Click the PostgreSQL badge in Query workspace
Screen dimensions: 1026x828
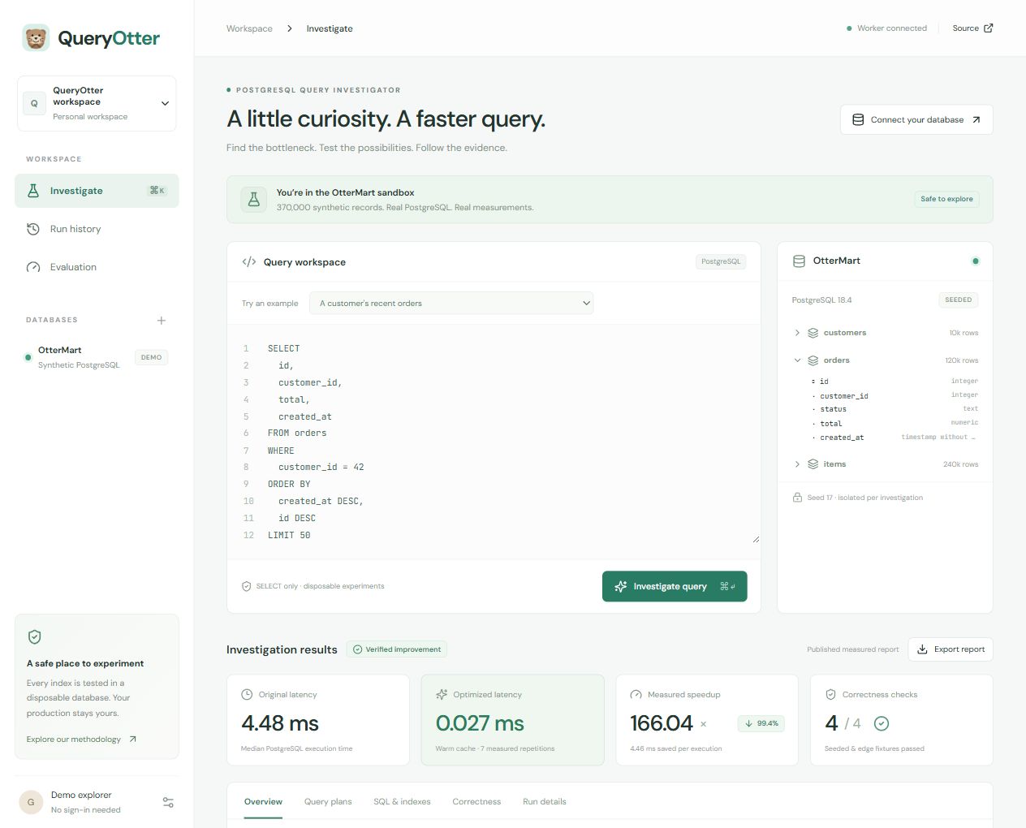721,261
